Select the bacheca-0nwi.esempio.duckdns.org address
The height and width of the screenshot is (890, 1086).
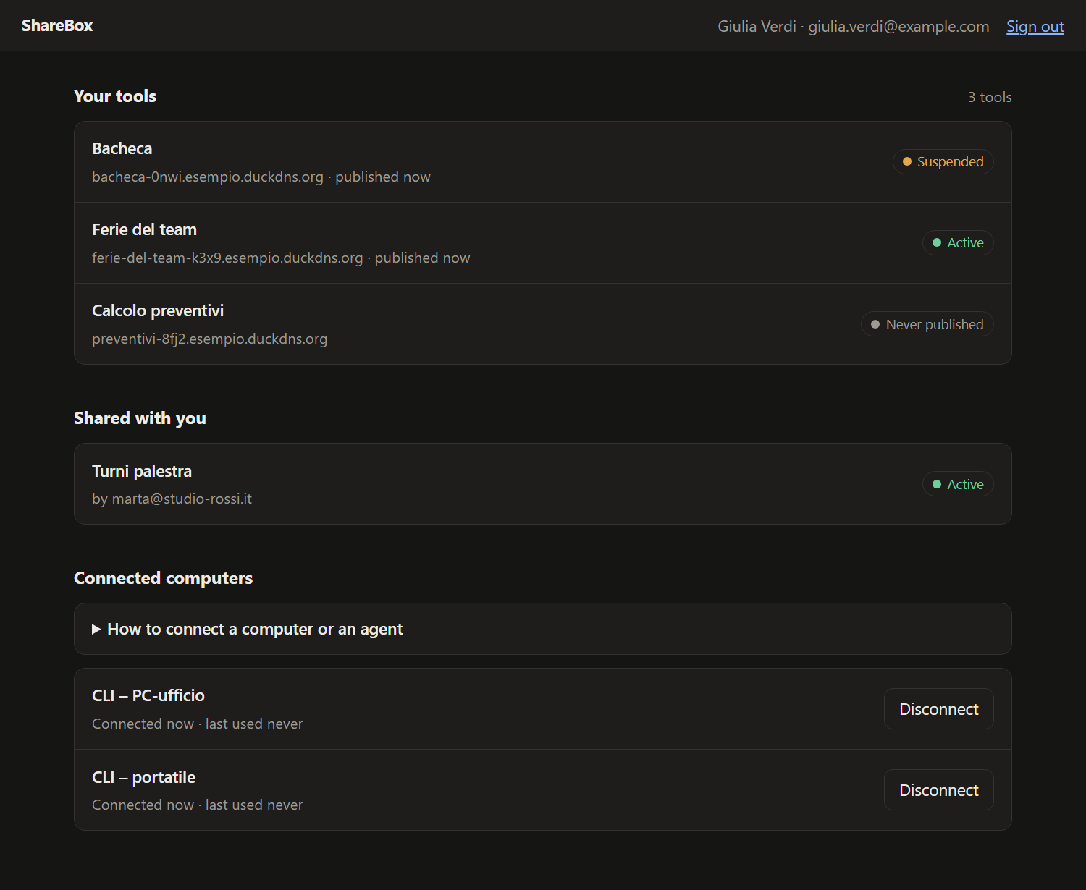[x=208, y=177]
